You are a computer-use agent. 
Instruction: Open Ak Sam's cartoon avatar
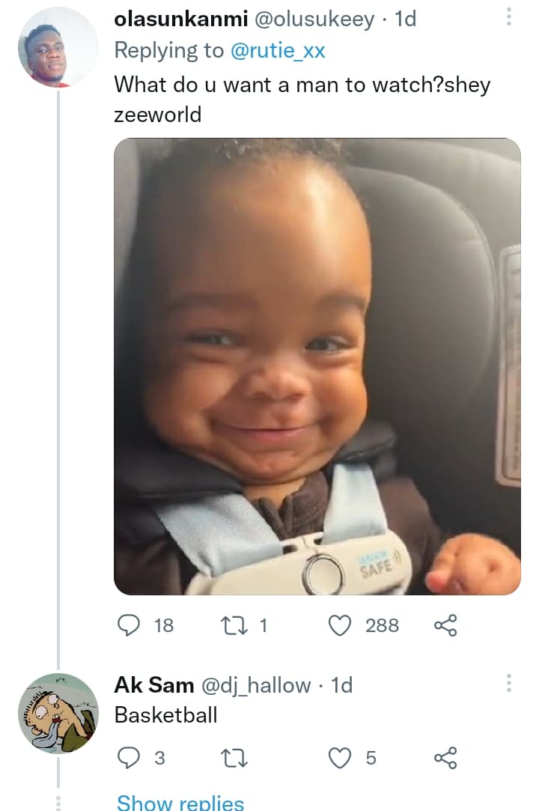tap(58, 713)
